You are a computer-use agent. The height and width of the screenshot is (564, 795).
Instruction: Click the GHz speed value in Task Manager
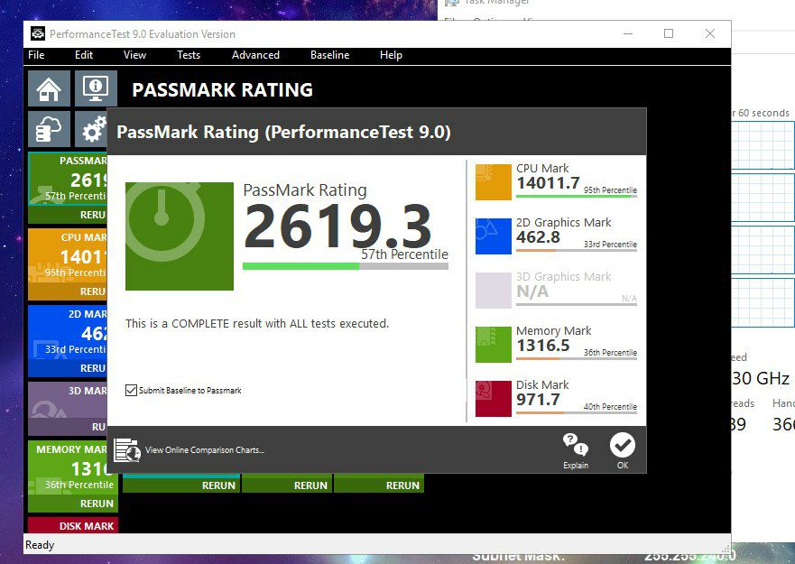[x=761, y=378]
